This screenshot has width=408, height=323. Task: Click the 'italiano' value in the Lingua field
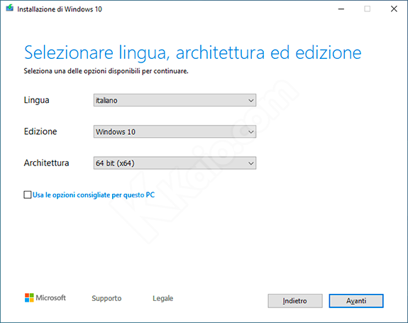(x=106, y=101)
